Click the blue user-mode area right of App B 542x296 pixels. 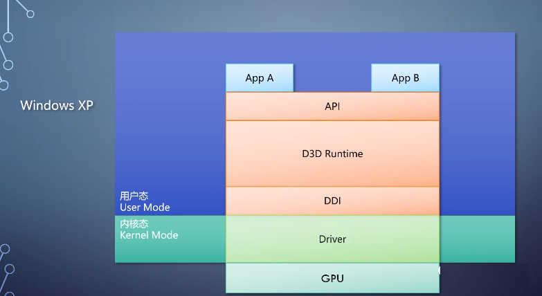(x=476, y=78)
